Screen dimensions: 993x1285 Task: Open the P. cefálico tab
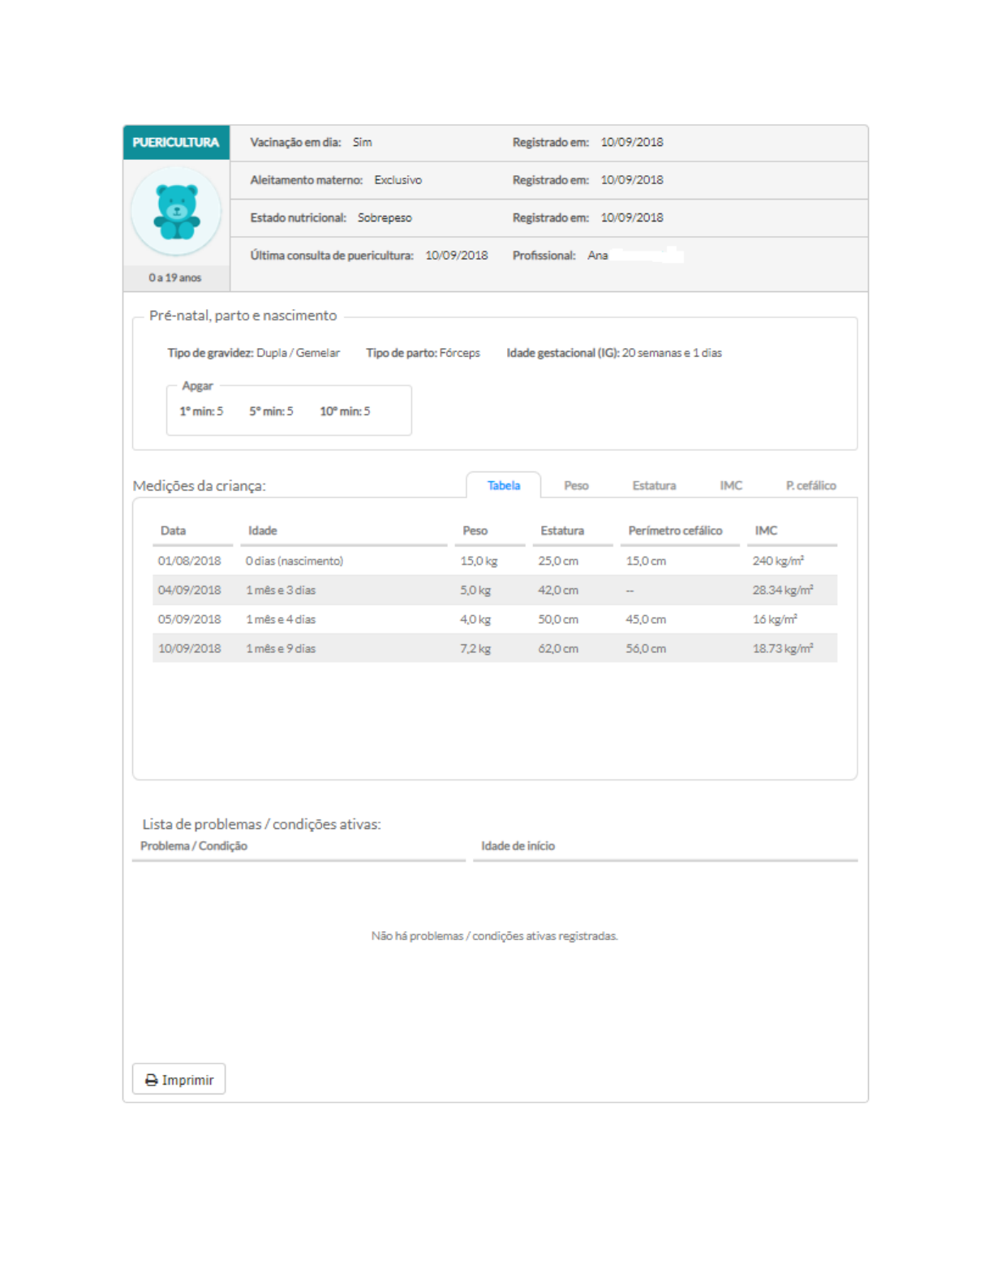pos(810,485)
